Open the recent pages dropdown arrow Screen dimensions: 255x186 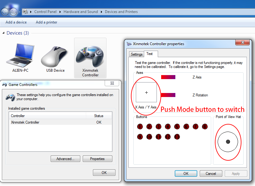(x=19, y=12)
